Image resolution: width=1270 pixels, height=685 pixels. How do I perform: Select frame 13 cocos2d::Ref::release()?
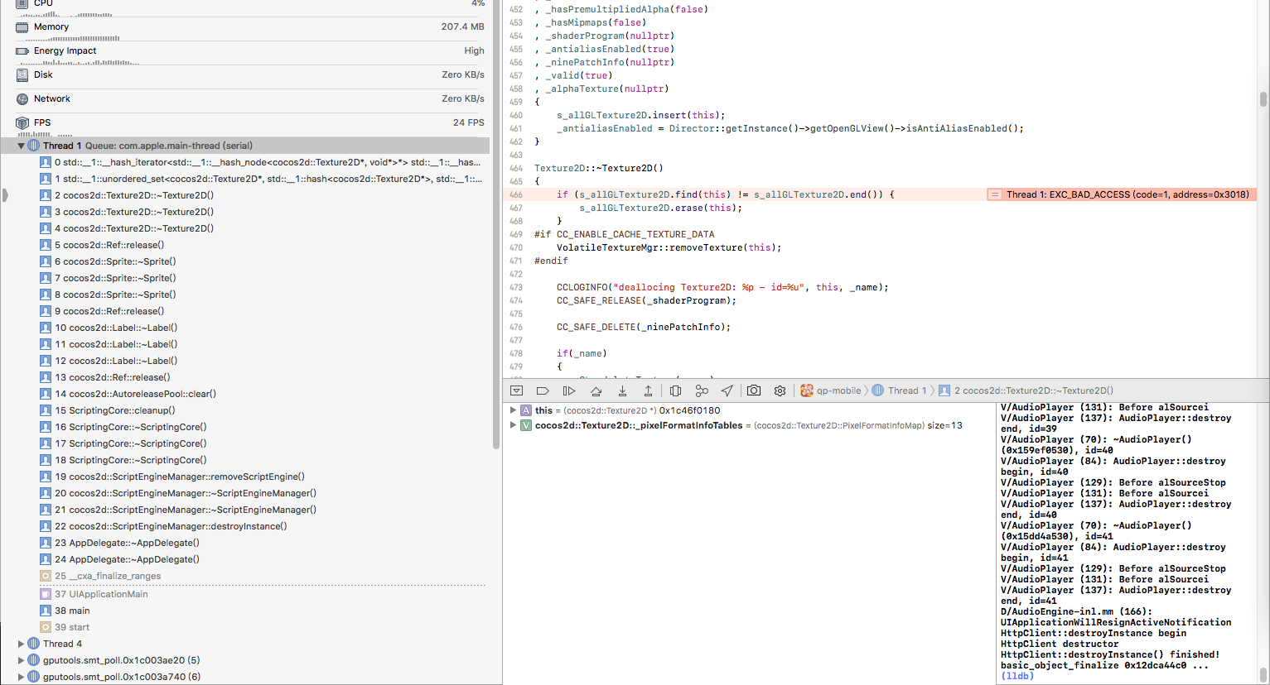[x=105, y=377]
